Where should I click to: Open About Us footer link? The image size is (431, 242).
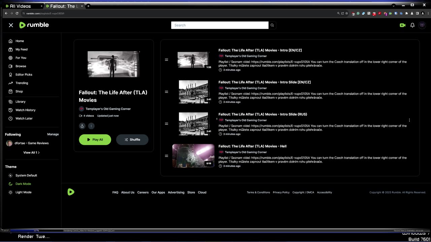click(x=128, y=193)
